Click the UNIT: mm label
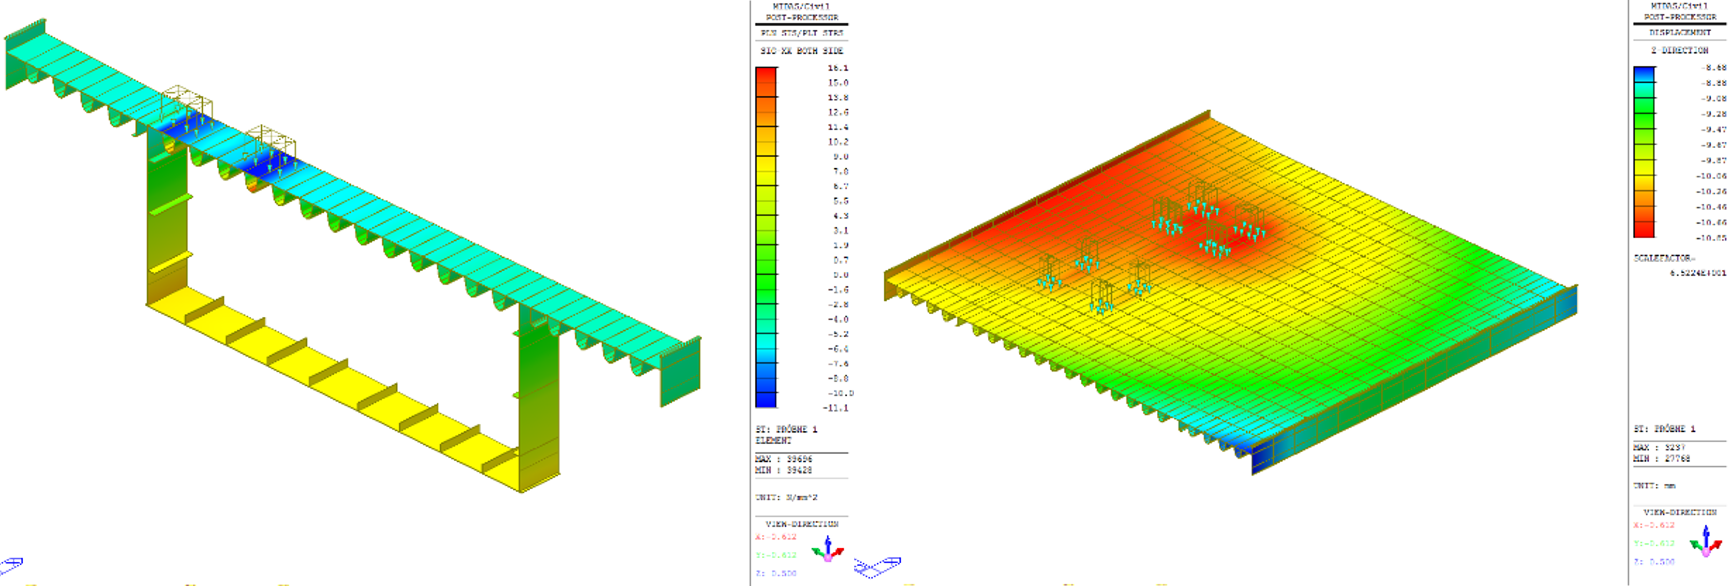 1655,485
